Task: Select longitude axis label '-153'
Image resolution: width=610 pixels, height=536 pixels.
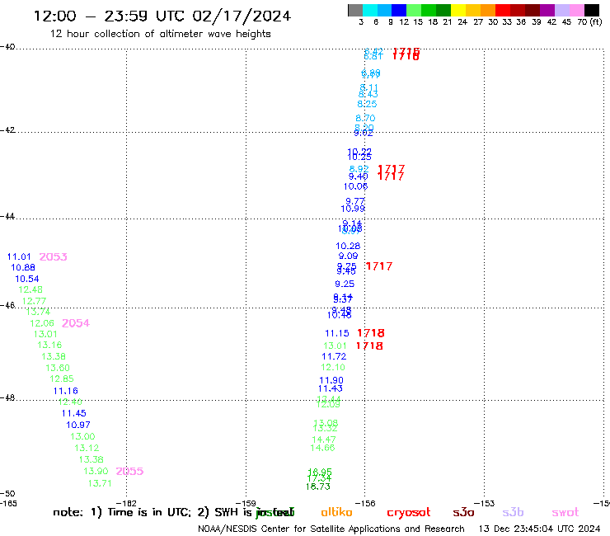Action: [485, 503]
